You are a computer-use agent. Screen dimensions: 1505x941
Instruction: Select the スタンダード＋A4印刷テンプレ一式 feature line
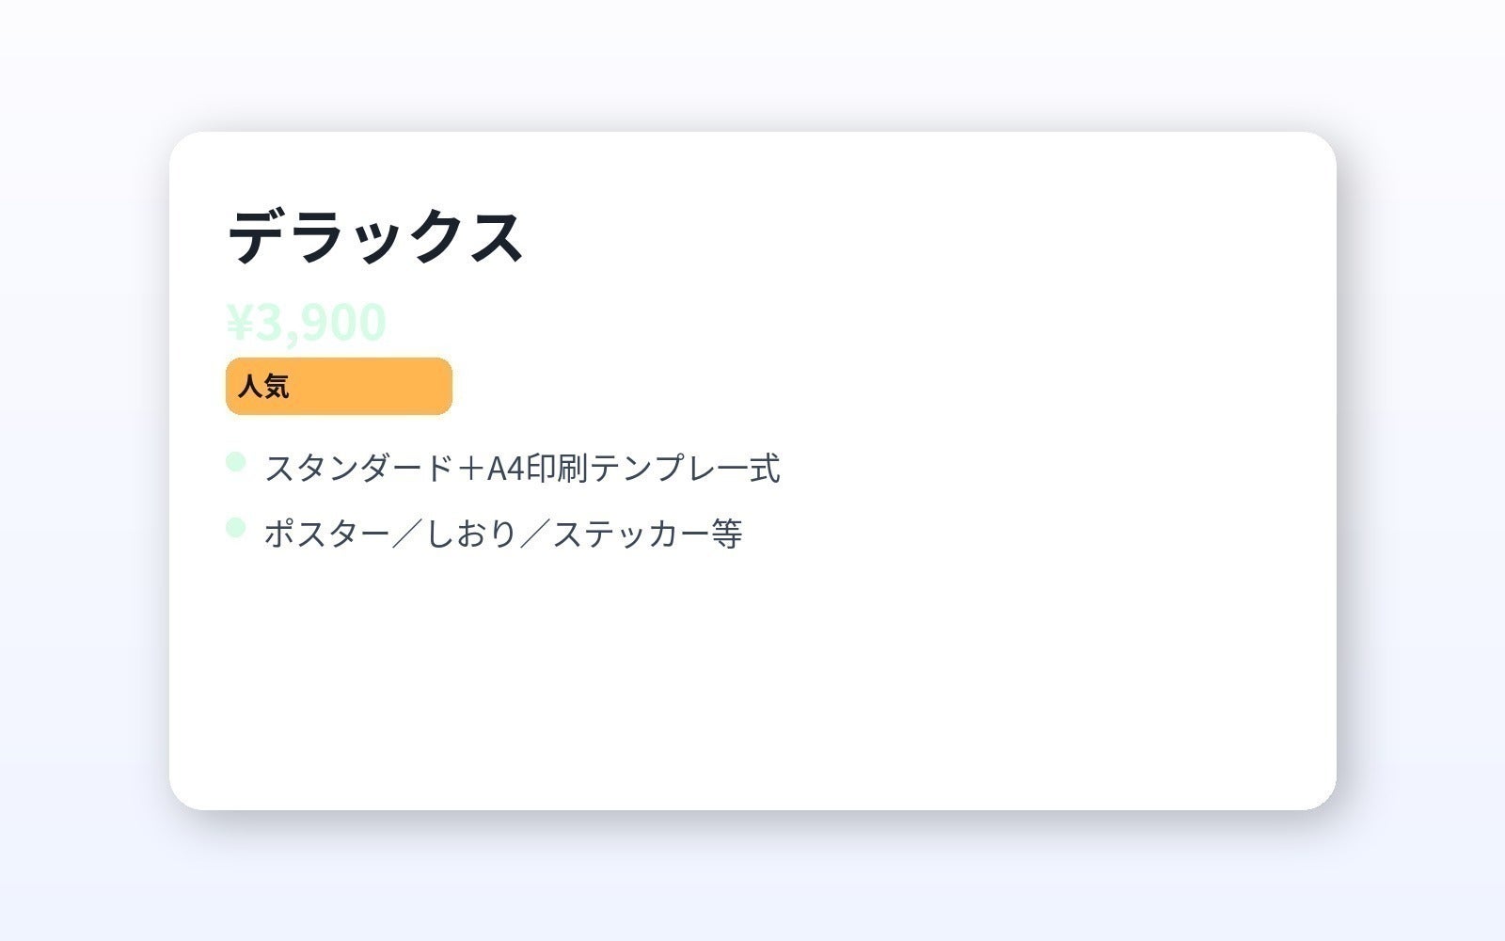point(522,468)
